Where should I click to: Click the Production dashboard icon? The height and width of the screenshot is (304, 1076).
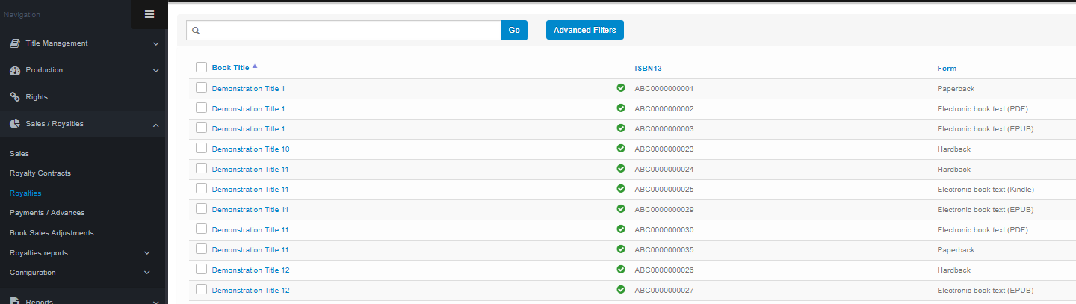coord(15,70)
